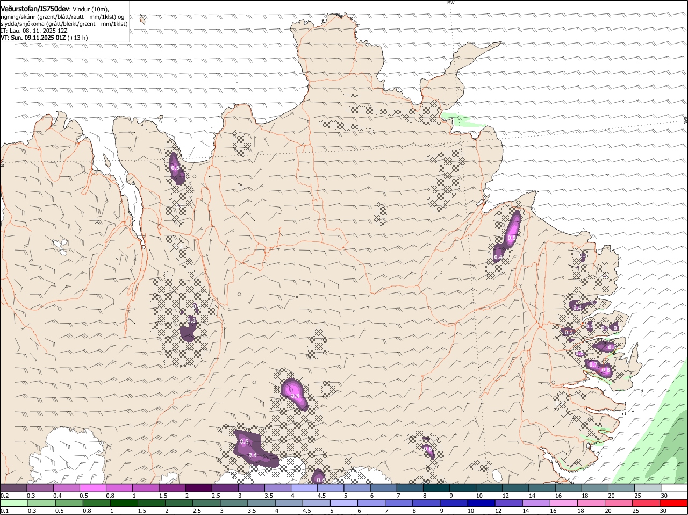Select upper legend pink swatch starting at 0.5
Viewport: 688px width, 515px height.
(x=92, y=488)
